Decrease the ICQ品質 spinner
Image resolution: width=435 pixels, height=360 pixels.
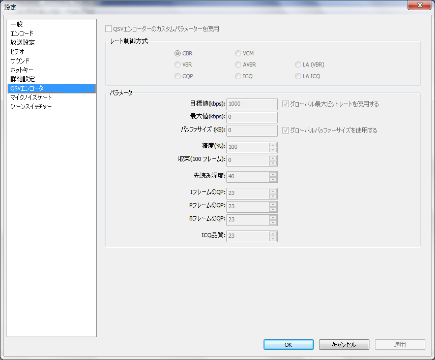click(273, 239)
